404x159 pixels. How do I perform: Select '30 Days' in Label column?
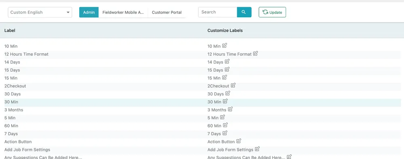[x=13, y=94]
